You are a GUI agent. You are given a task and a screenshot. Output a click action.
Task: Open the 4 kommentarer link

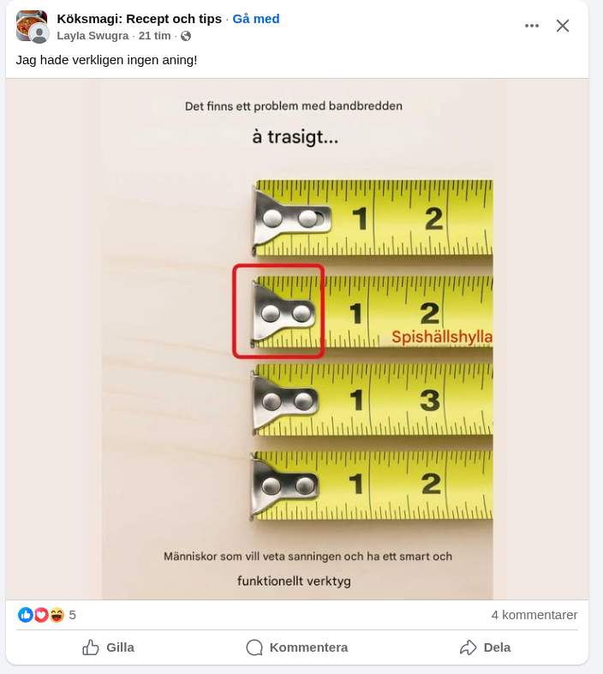click(534, 615)
